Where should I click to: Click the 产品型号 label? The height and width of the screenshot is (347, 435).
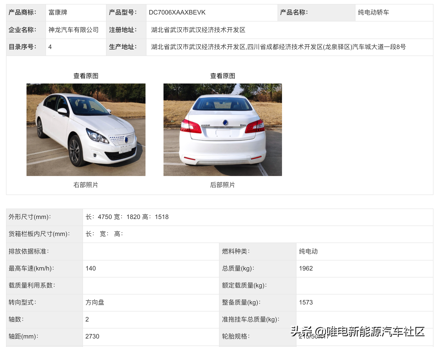[x=123, y=12]
